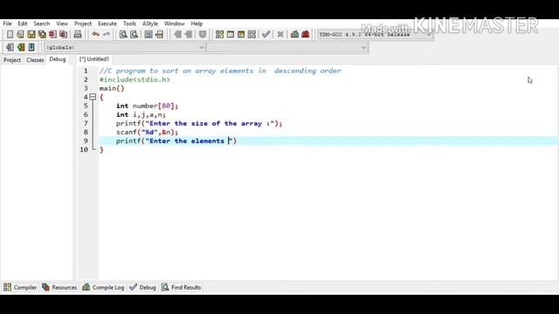Click the 'Enter the elements' printf line
This screenshot has width=559, height=314.
(176, 141)
